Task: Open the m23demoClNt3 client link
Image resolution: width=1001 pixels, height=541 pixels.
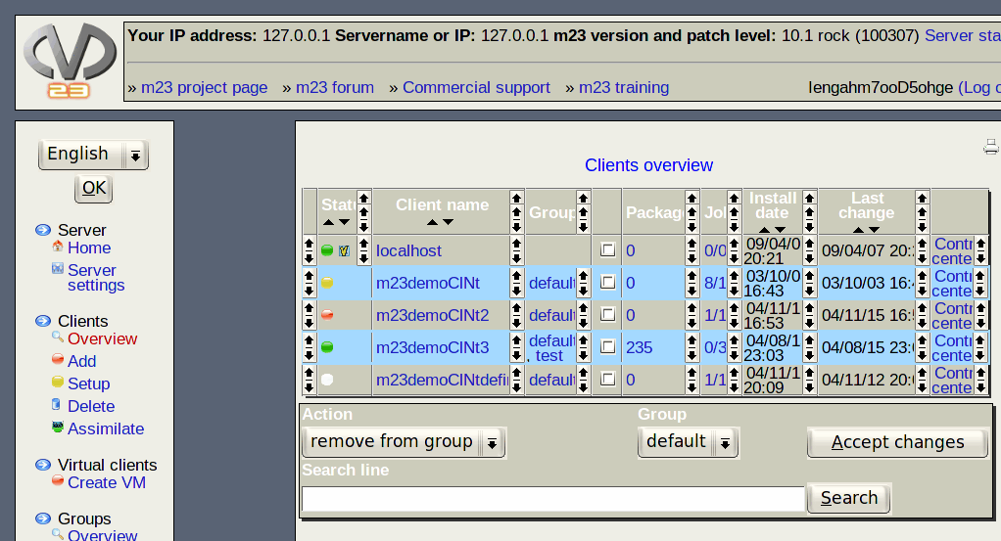Action: click(x=432, y=347)
